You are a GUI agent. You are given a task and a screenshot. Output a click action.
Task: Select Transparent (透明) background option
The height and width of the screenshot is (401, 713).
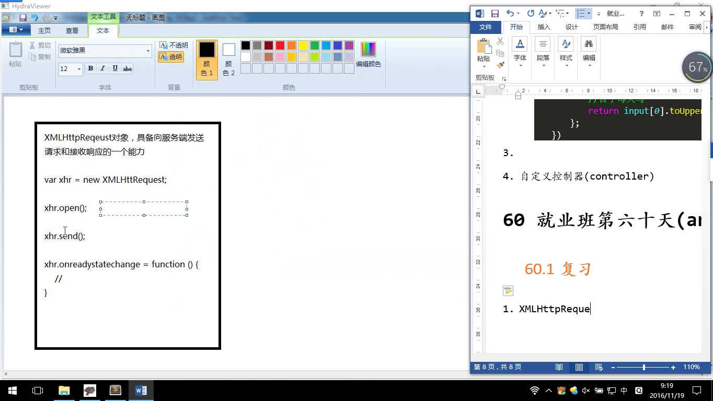(171, 57)
